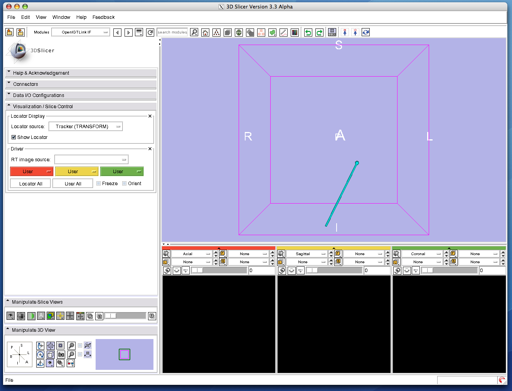Click the Home module icon in toolbar
This screenshot has height=391, width=512.
[x=205, y=33]
